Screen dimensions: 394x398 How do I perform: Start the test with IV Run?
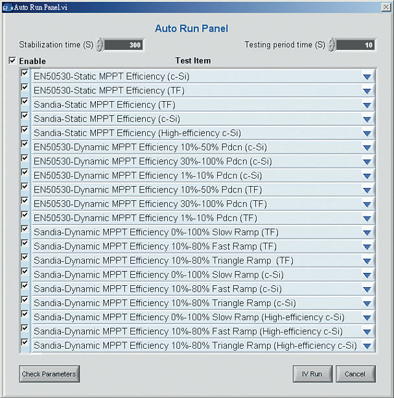pyautogui.click(x=312, y=374)
